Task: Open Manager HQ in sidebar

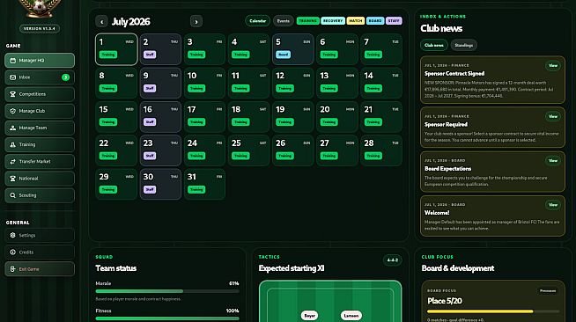Action: coord(40,61)
